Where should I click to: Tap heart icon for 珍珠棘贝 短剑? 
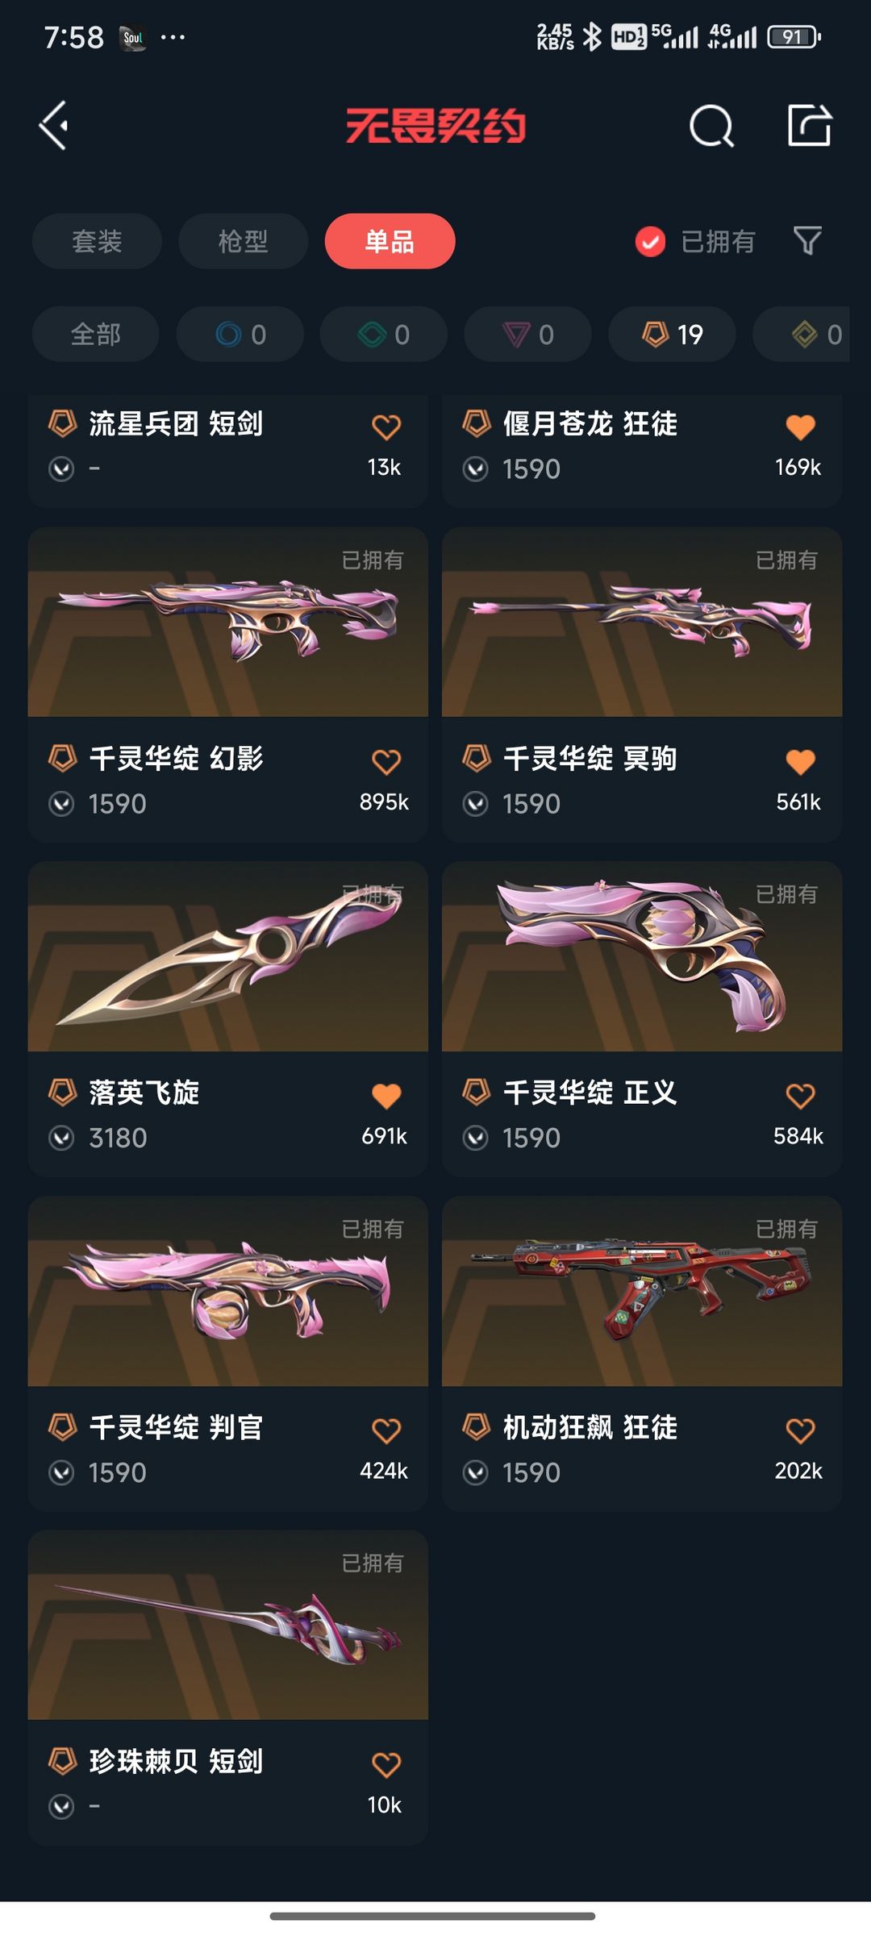tap(386, 1765)
